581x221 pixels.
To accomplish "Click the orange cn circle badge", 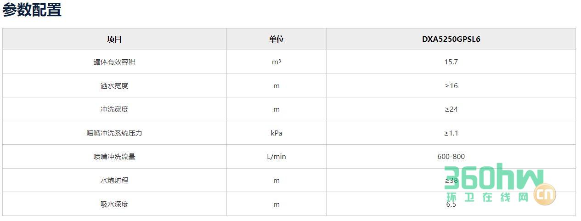I will pyautogui.click(x=545, y=194).
